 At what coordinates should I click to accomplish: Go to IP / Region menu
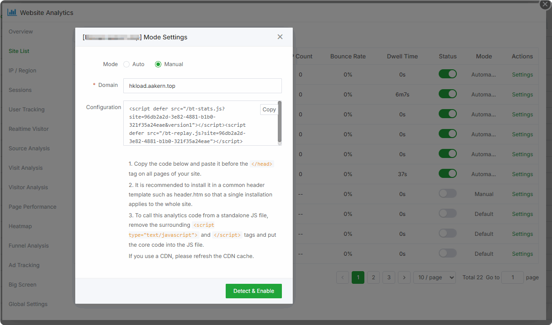pos(22,71)
